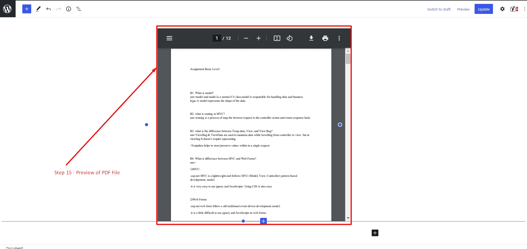Download the PDF file
Screen dimensions: 527x249
[x=311, y=38]
